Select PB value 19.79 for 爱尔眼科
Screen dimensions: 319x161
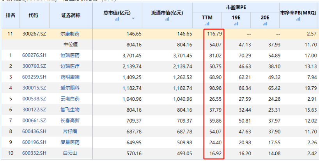tap(311, 88)
